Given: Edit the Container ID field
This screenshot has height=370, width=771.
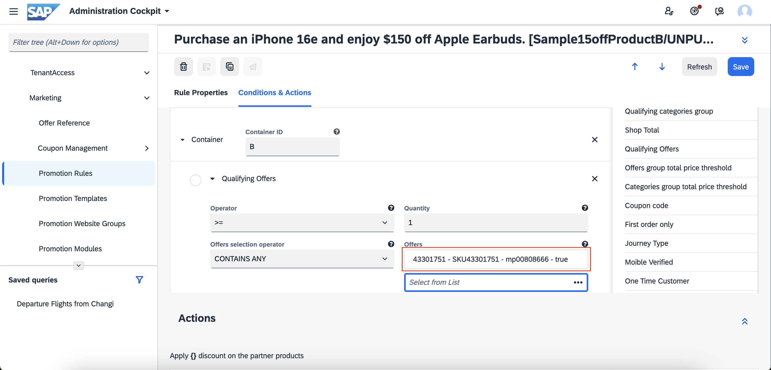Looking at the screenshot, I should [x=292, y=146].
